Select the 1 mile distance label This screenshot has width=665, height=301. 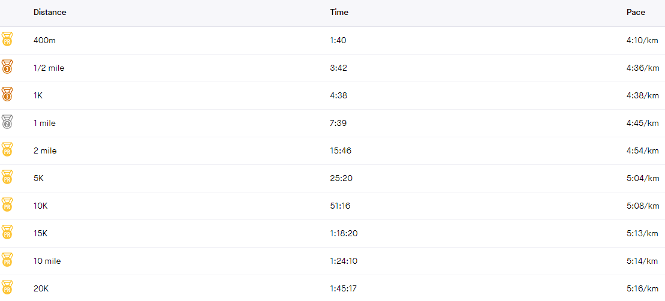click(x=44, y=124)
